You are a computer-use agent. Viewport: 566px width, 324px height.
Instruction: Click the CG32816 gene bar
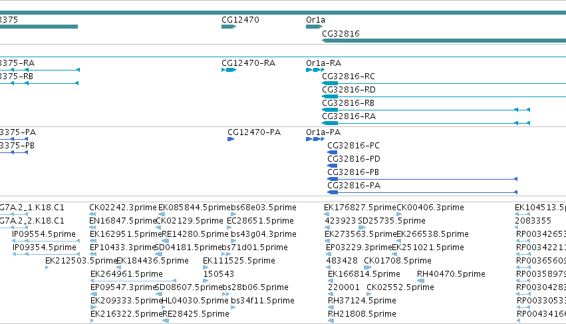444,41
